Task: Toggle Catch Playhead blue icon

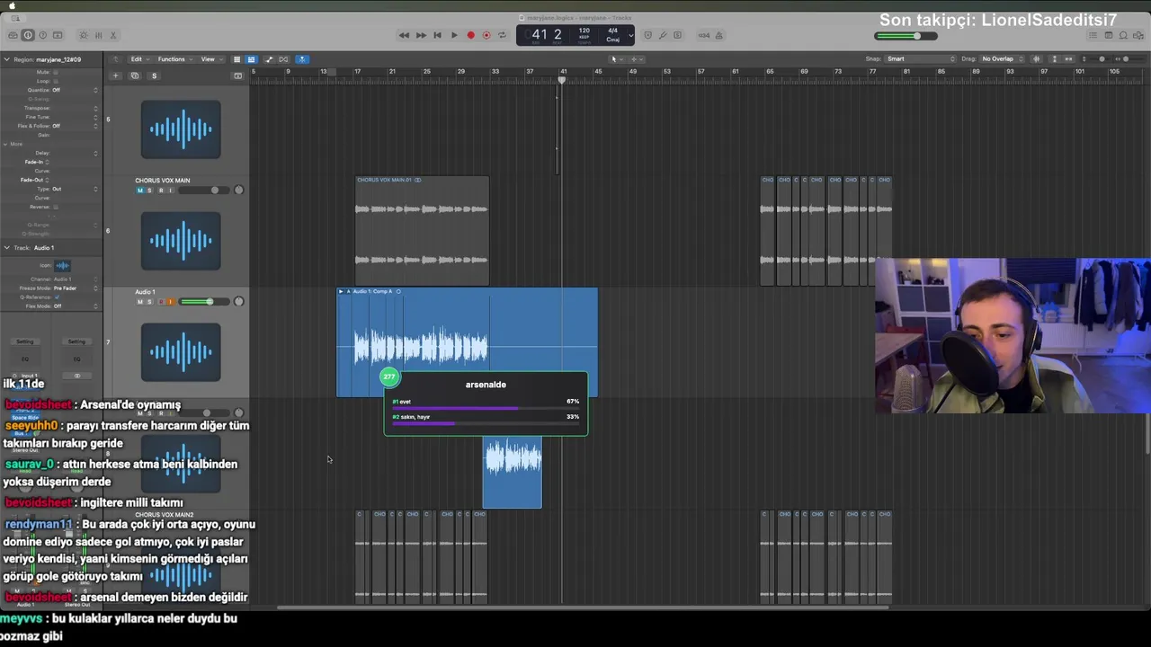Action: pyautogui.click(x=302, y=59)
